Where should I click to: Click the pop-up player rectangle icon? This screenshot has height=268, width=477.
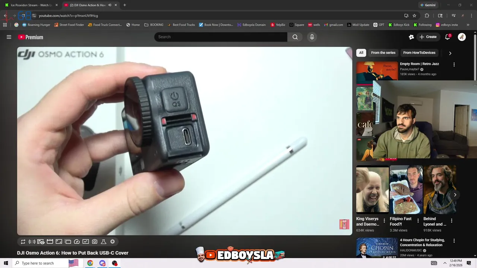coord(59,242)
